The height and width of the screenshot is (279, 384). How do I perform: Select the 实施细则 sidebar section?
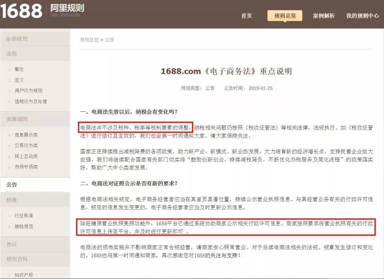pyautogui.click(x=35, y=119)
